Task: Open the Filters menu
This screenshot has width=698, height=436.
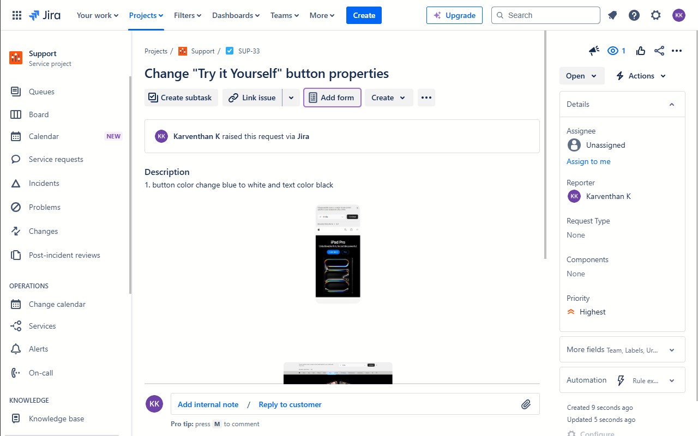Action: [187, 15]
